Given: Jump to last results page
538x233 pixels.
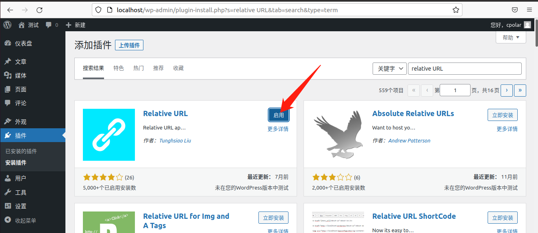Looking at the screenshot, I should (520, 91).
